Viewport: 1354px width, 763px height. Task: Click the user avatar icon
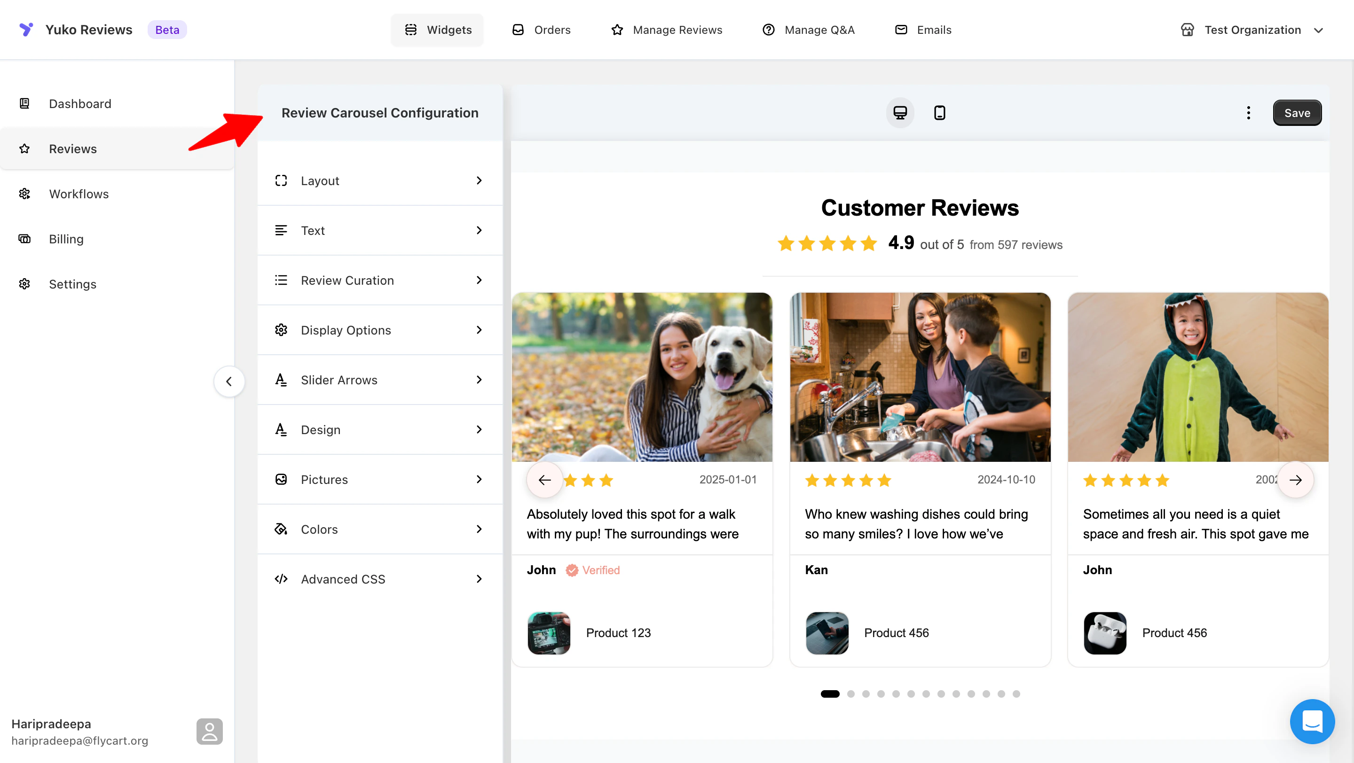(209, 731)
